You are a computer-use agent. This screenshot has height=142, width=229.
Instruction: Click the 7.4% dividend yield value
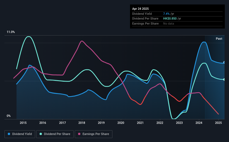pos(166,14)
